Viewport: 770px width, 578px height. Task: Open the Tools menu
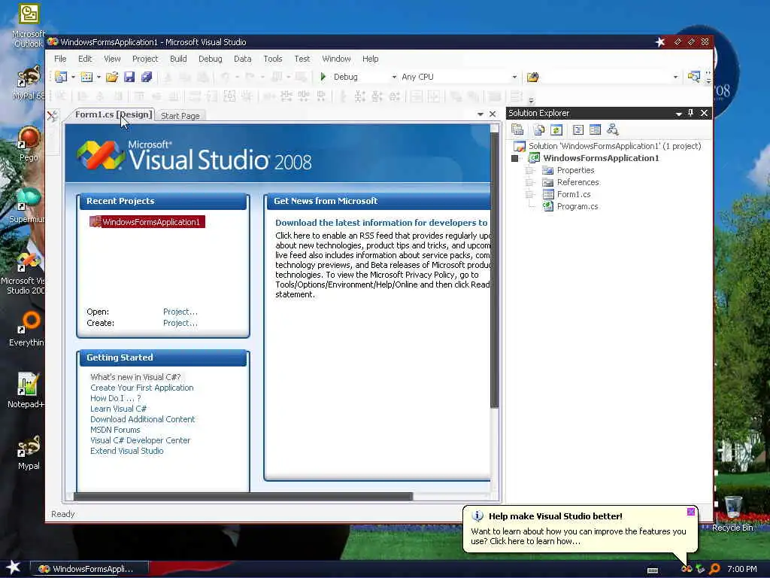tap(272, 59)
